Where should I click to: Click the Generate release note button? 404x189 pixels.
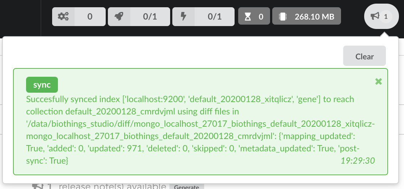pyautogui.click(x=186, y=187)
